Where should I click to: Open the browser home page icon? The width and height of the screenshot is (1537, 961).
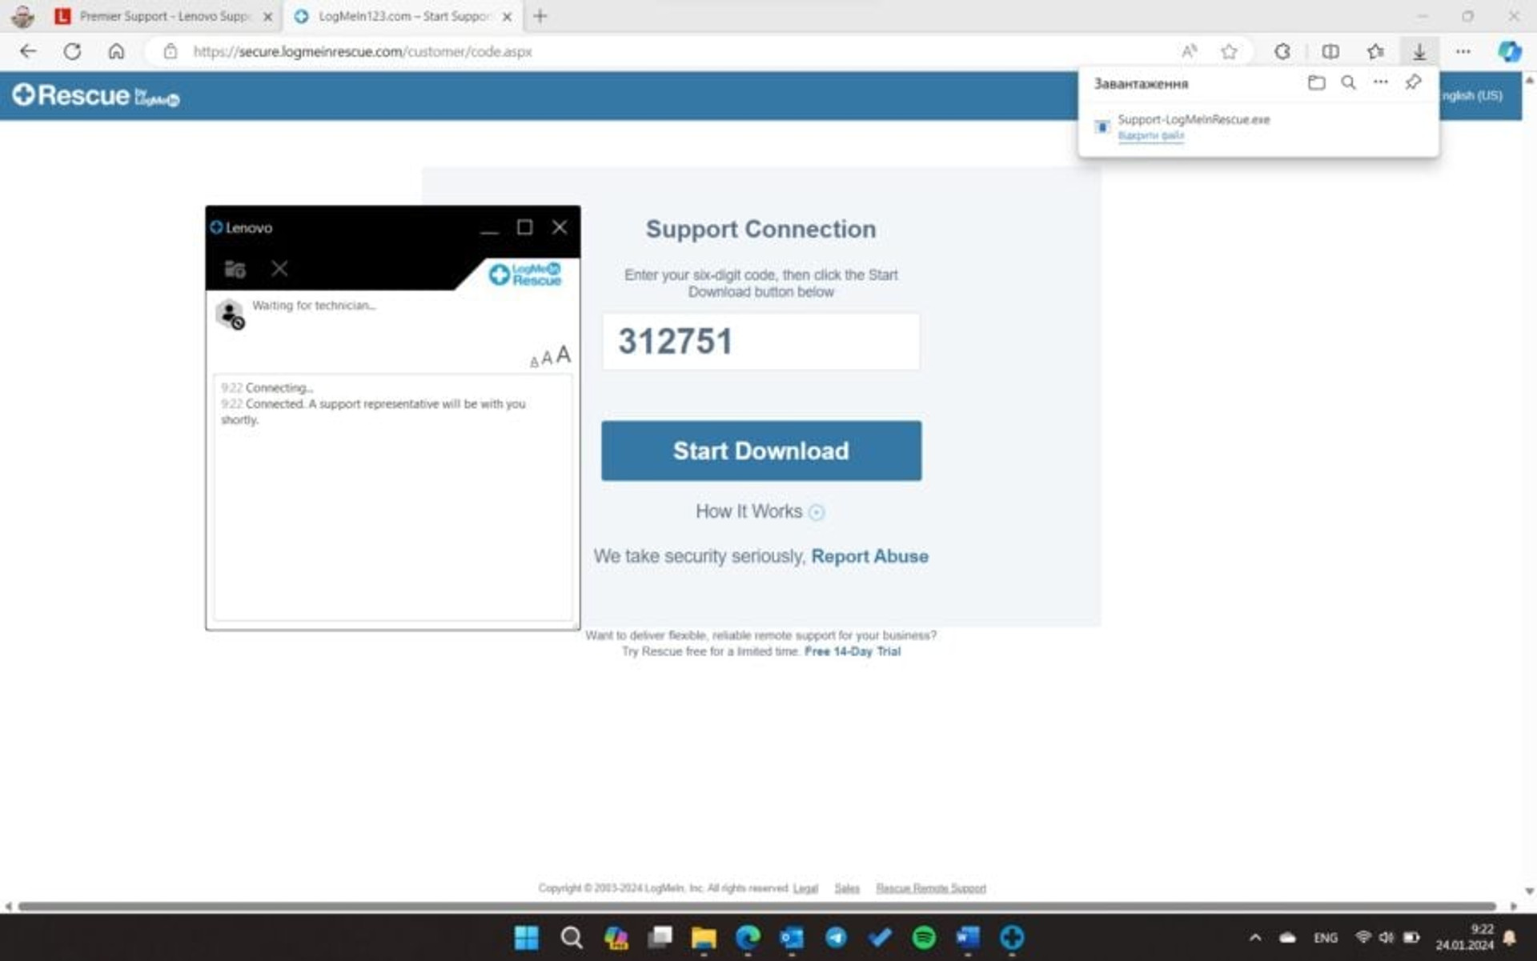116,51
